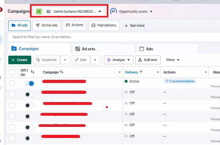Viewport: 220px width, 145px height.
Task: Open the Edit dropdown arrow
Action: click(x=95, y=60)
